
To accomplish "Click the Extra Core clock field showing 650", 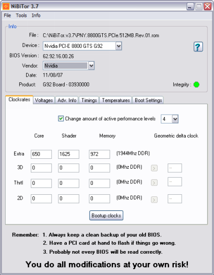I will pos(41,154).
